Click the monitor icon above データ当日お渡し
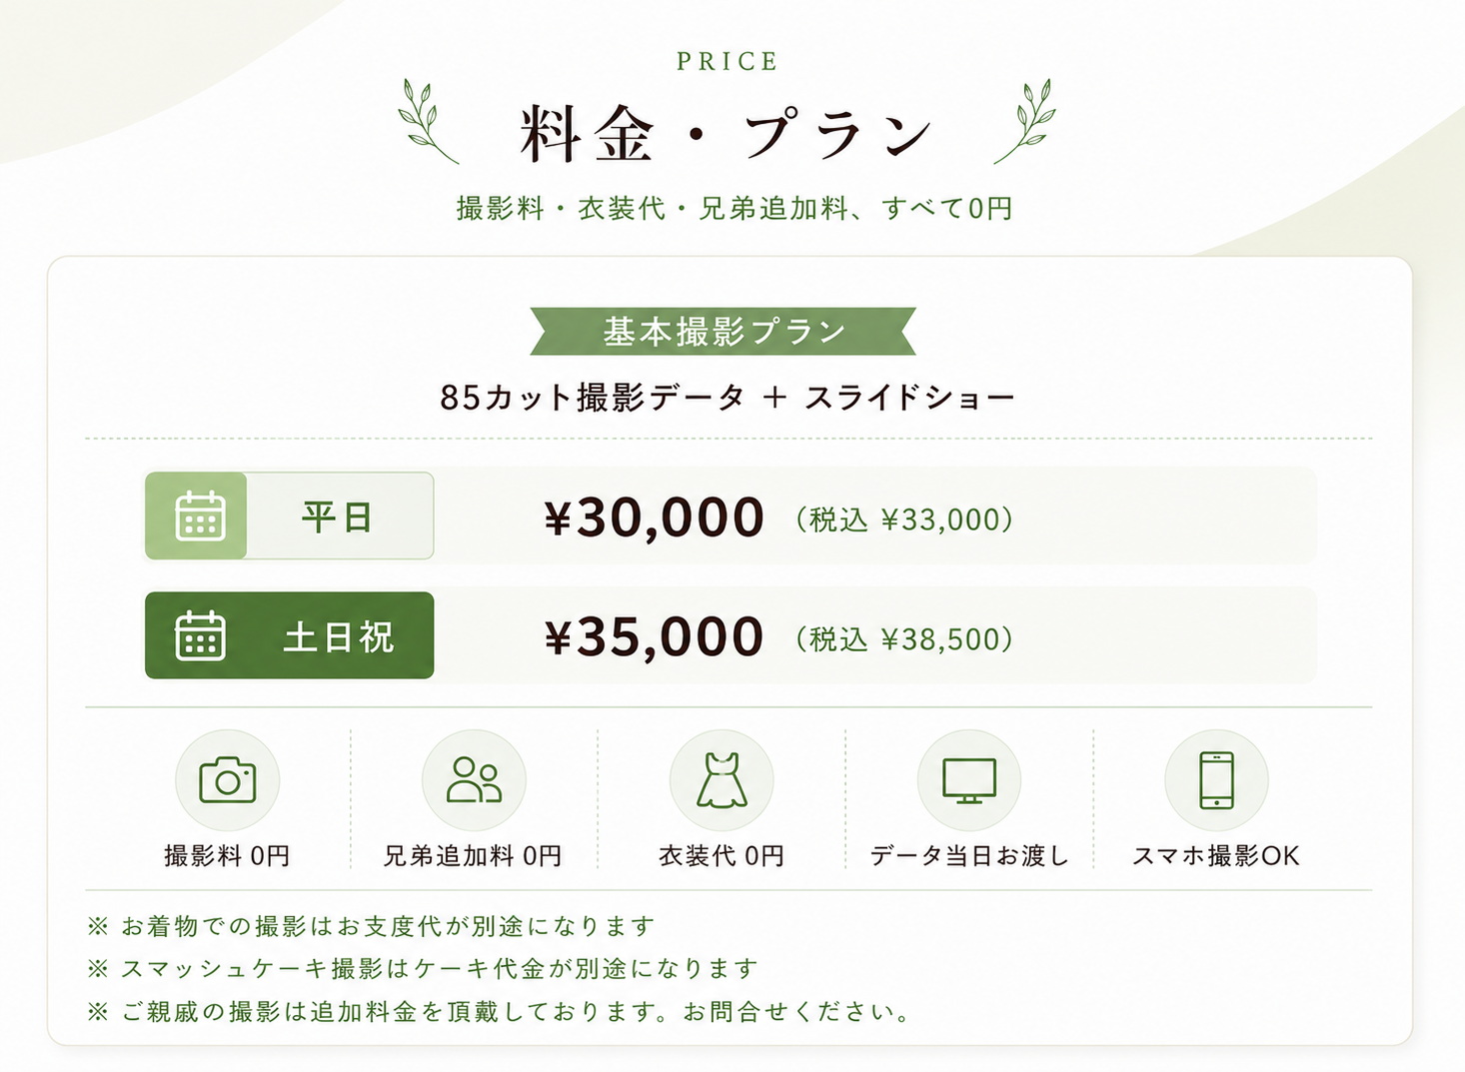The image size is (1465, 1072). pyautogui.click(x=969, y=780)
